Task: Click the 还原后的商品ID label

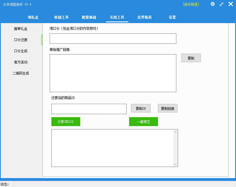Action: tap(63, 98)
